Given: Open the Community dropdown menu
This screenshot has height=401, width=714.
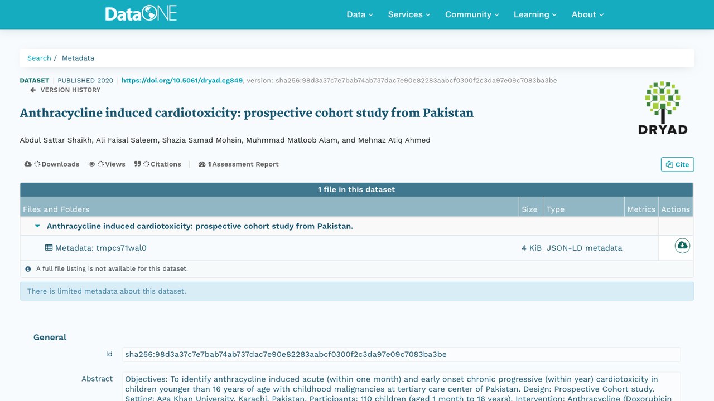Looking at the screenshot, I should [x=472, y=14].
